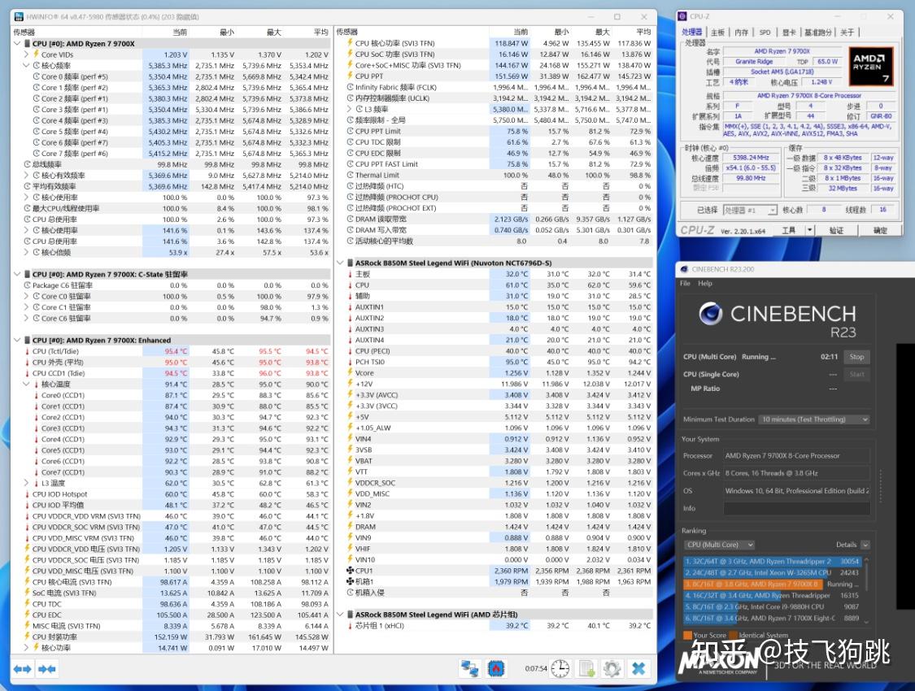Close sensors with the blue X toolbar icon
The image size is (915, 691).
[638, 668]
